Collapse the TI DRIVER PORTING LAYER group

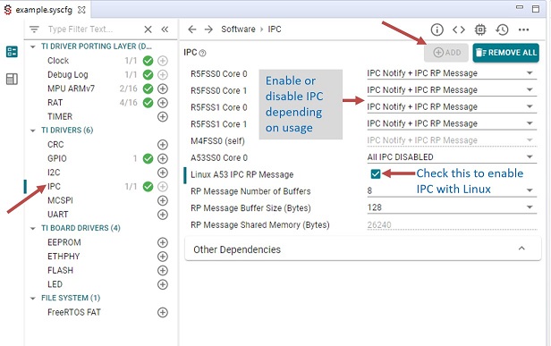[x=33, y=46]
